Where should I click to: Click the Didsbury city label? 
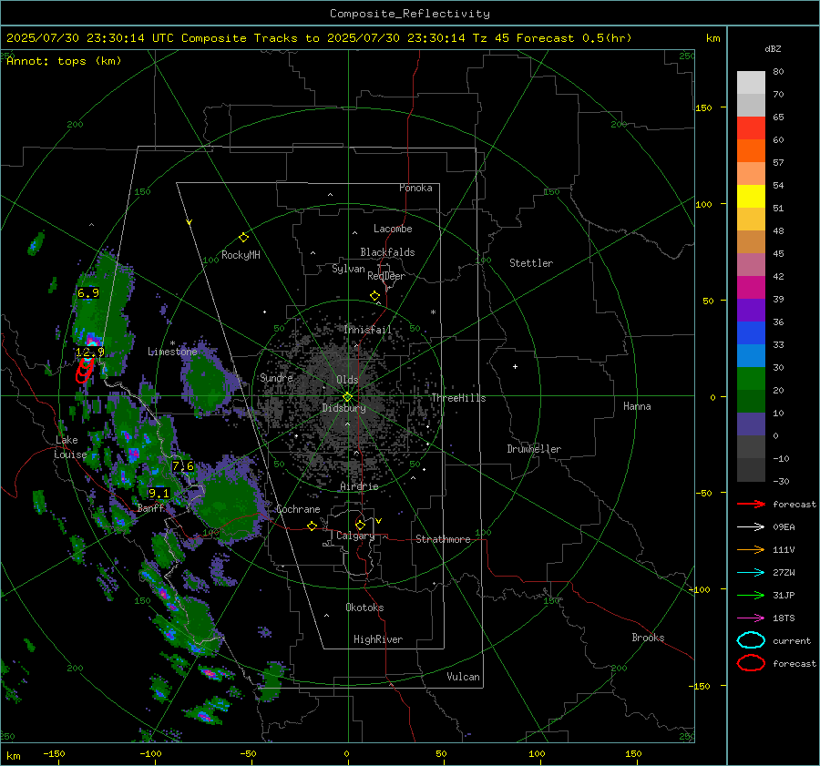[343, 408]
